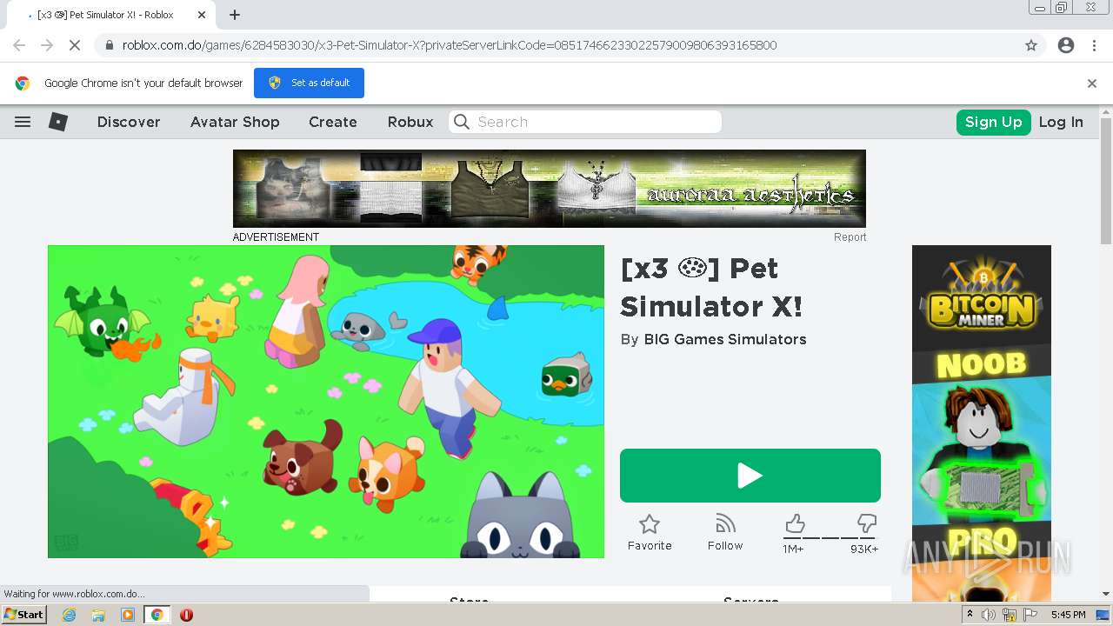Open the Roblox hamburger navigation menu
The height and width of the screenshot is (626, 1113).
click(x=23, y=122)
